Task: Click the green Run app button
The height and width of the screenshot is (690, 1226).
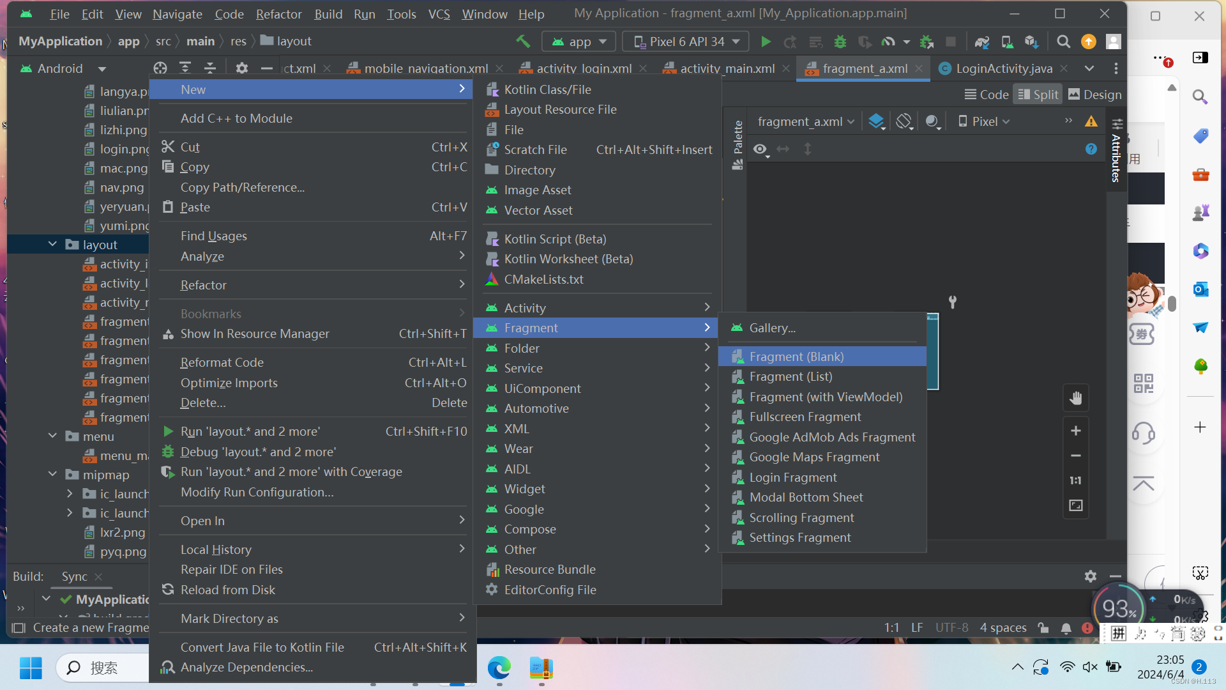Action: (766, 42)
